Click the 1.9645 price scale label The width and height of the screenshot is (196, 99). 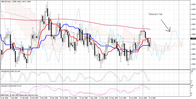coord(193,49)
